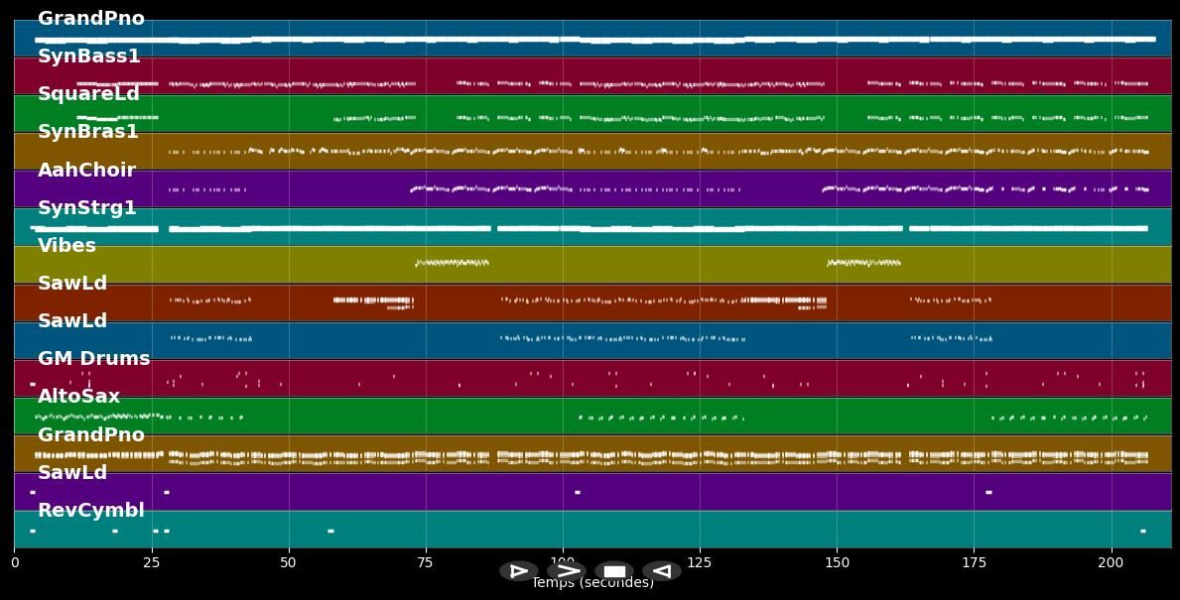Click the outlined left-pointing triangle rewind button
Viewport: 1180px width, 600px height.
[x=662, y=571]
